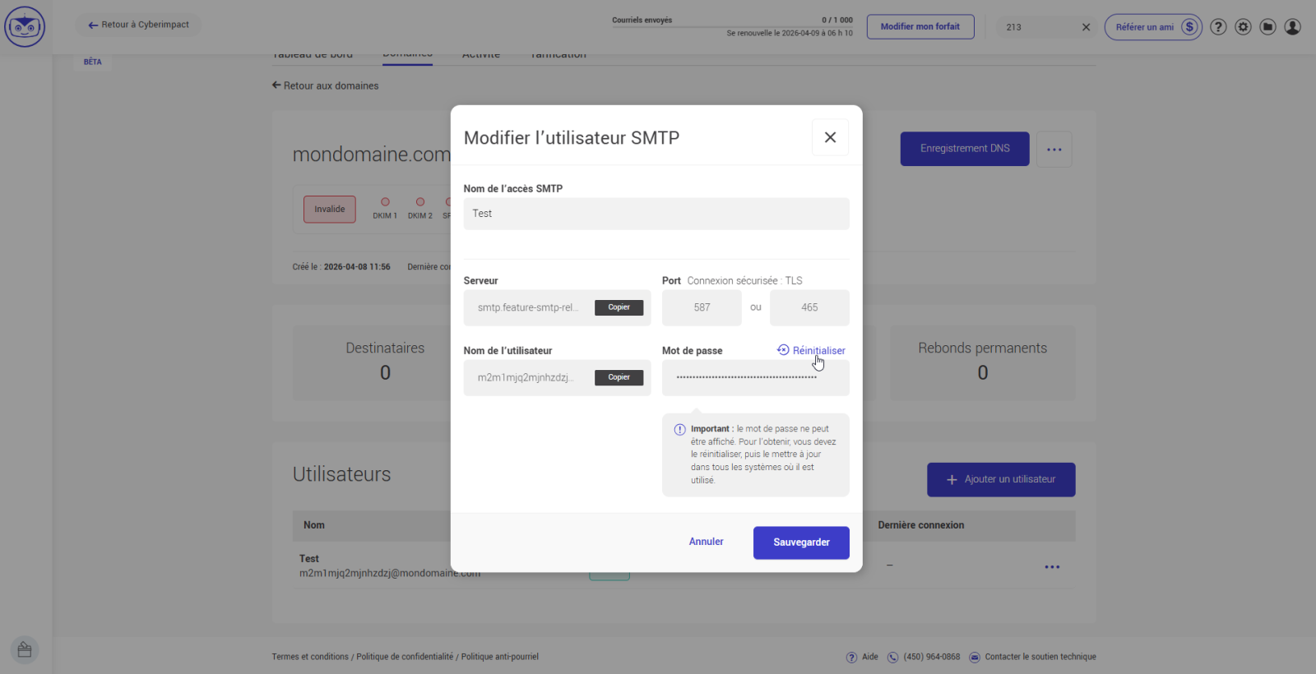1316x674 pixels.
Task: Open the settings gear icon
Action: click(1243, 27)
